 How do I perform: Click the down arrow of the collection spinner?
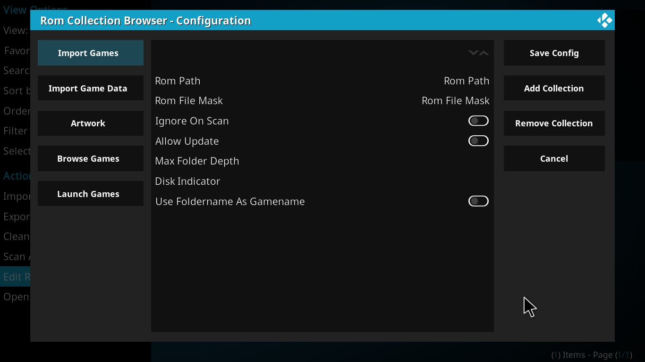coord(473,53)
